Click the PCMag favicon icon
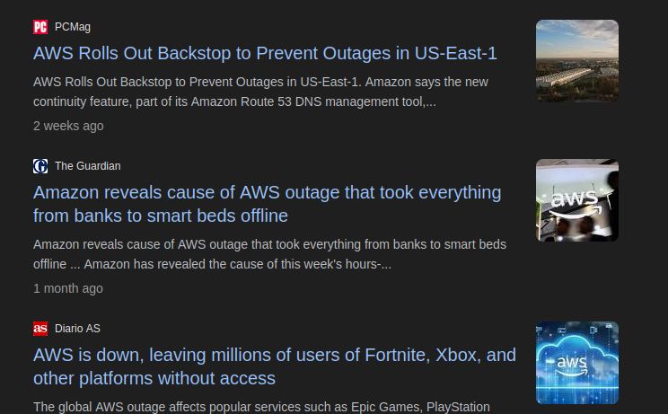Image resolution: width=668 pixels, height=414 pixels. pos(40,27)
